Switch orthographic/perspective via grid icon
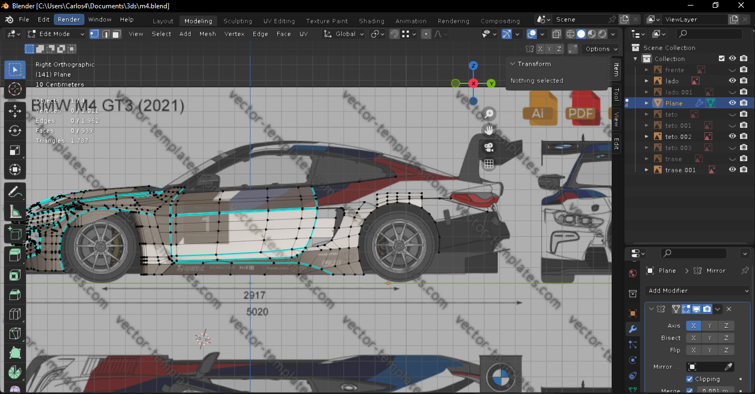 tap(489, 164)
